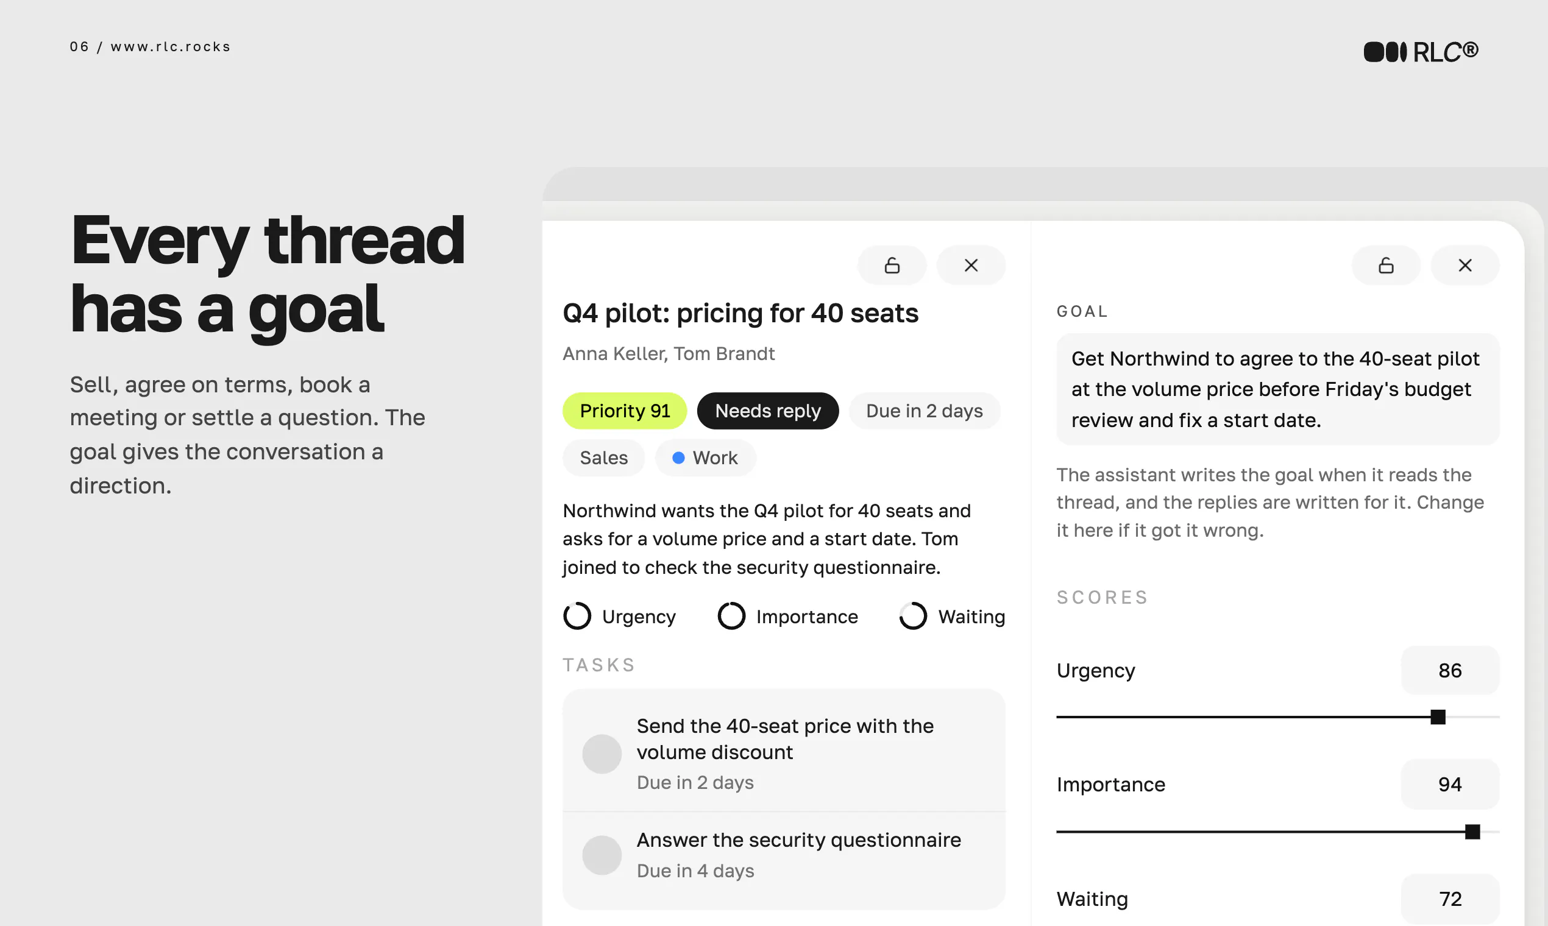Click the Needs reply badge
The width and height of the screenshot is (1548, 926).
click(768, 411)
